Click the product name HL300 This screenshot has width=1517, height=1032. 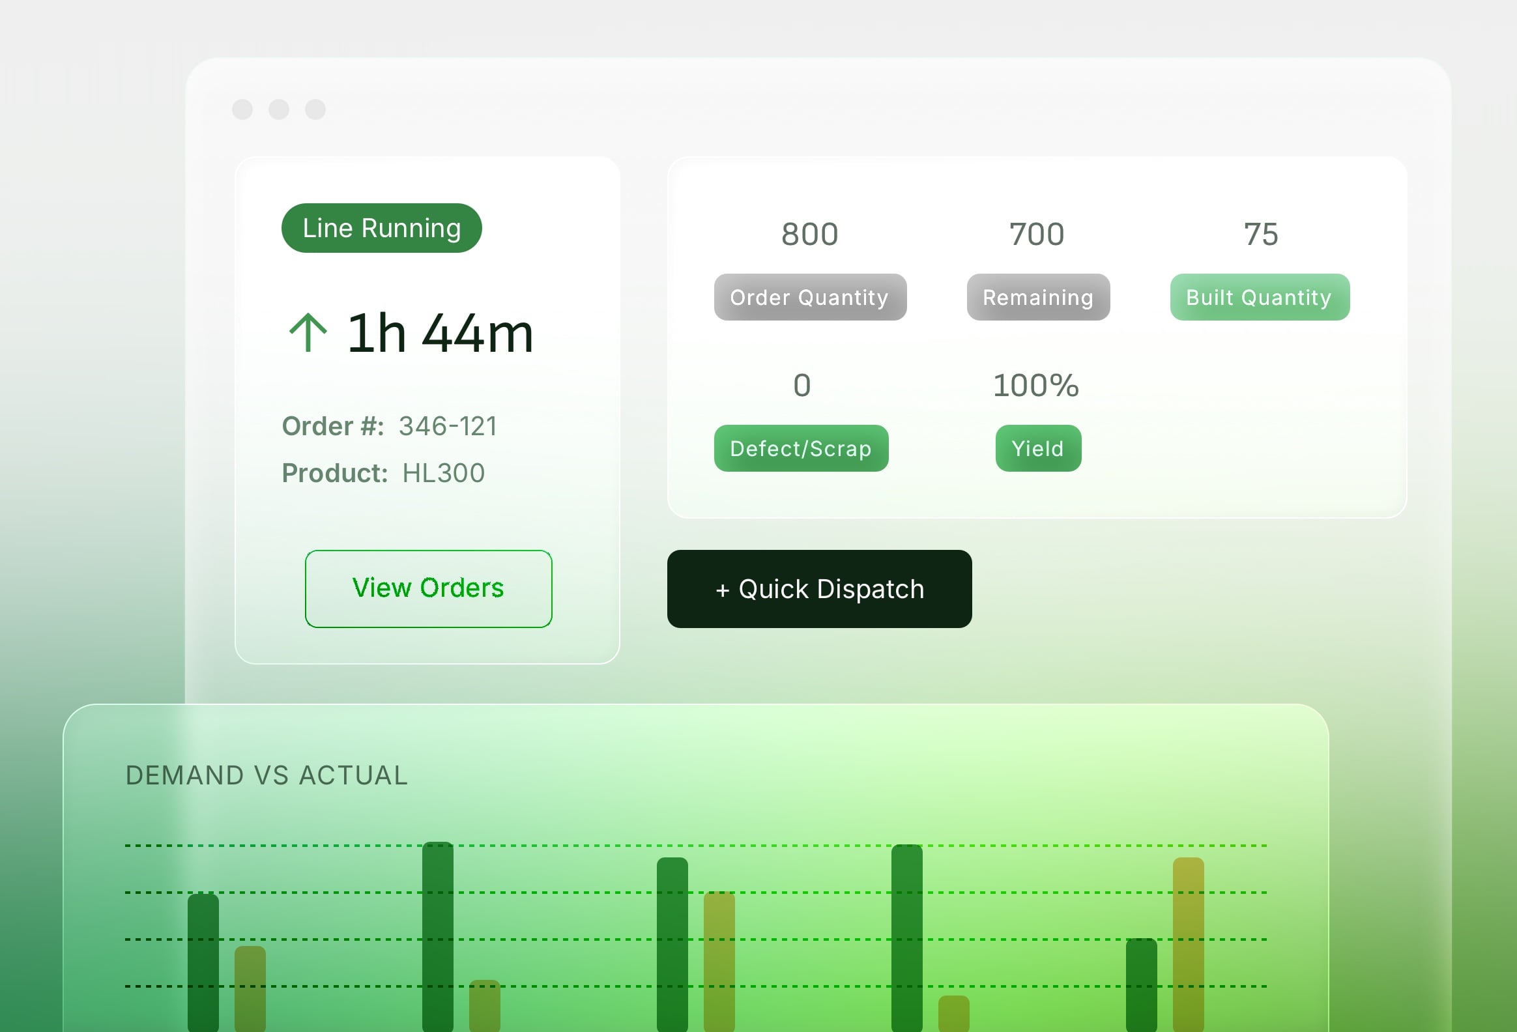[x=443, y=473]
